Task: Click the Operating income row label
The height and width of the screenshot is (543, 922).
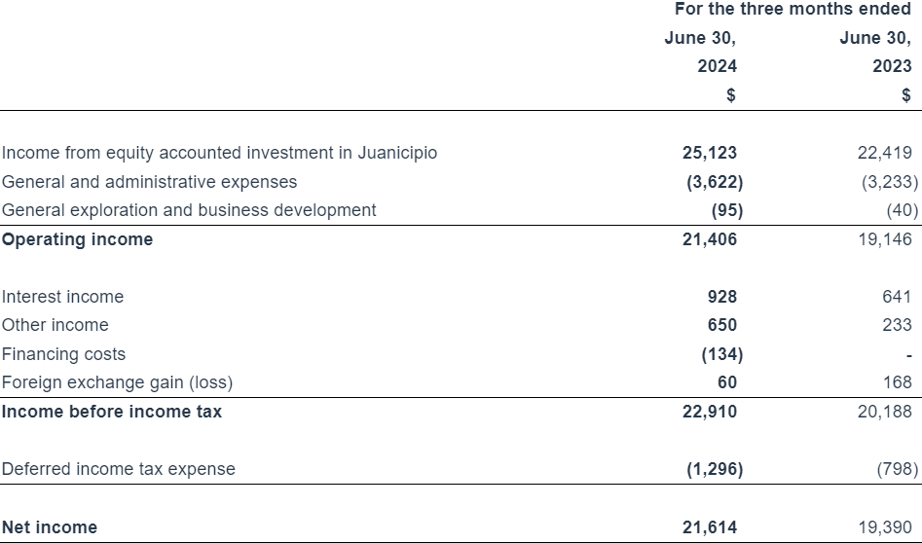Action: 77,239
